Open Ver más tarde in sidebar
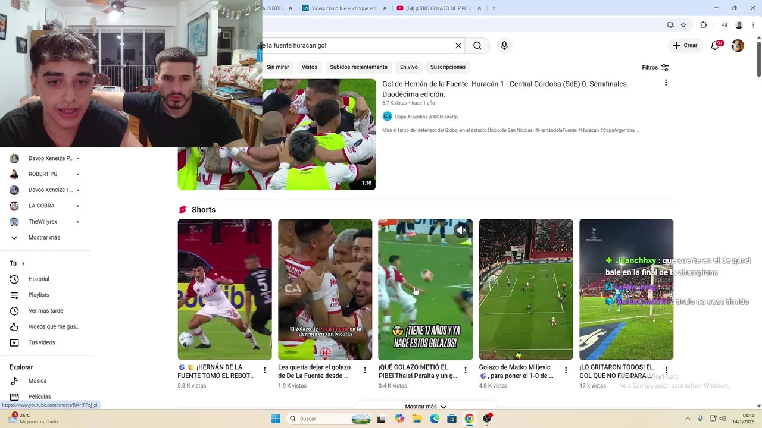762x428 pixels. 45,311
